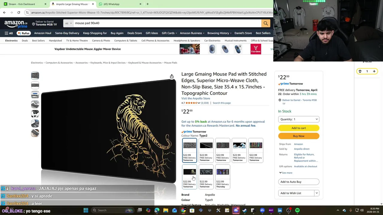
Task: Reload the Amazon page
Action: coord(19,13)
